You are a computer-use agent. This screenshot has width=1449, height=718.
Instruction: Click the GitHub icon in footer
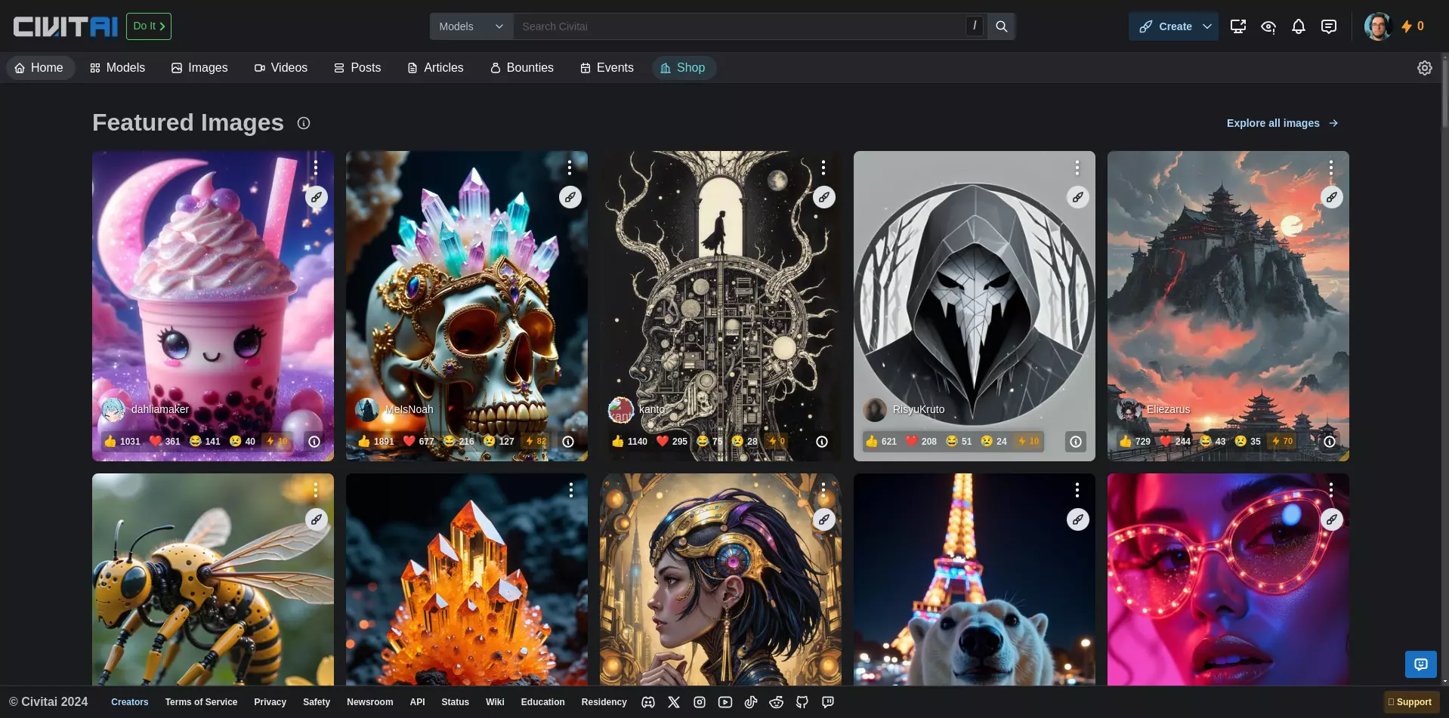(x=802, y=702)
